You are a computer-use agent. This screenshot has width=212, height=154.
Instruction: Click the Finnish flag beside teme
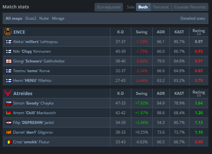pos(9,71)
